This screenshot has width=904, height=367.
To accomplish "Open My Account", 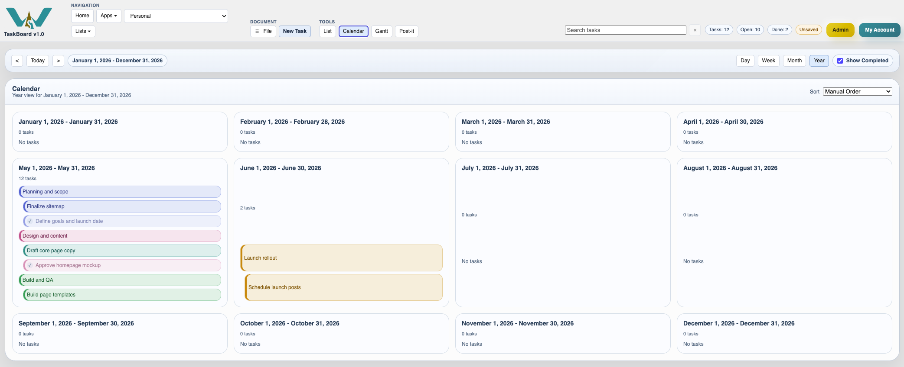I will coord(880,30).
